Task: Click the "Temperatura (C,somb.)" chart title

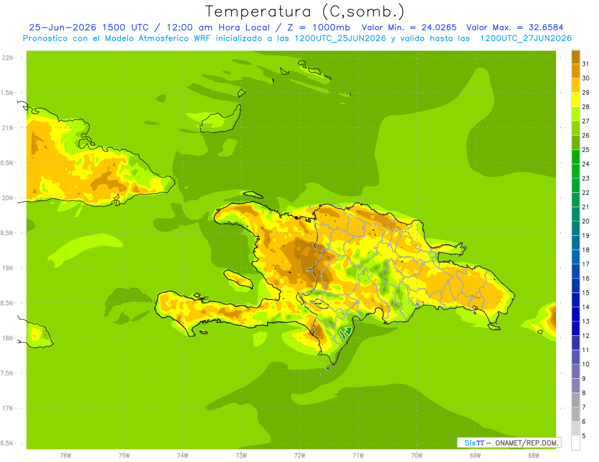Action: pyautogui.click(x=305, y=11)
